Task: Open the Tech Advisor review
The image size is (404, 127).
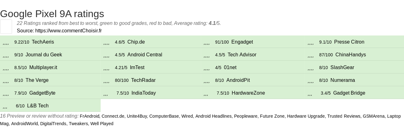Action: tap(242, 55)
